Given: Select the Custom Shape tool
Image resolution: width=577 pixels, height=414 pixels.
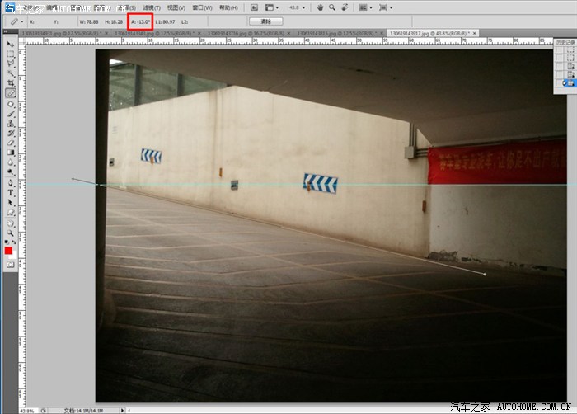Looking at the screenshot, I should 10,213.
